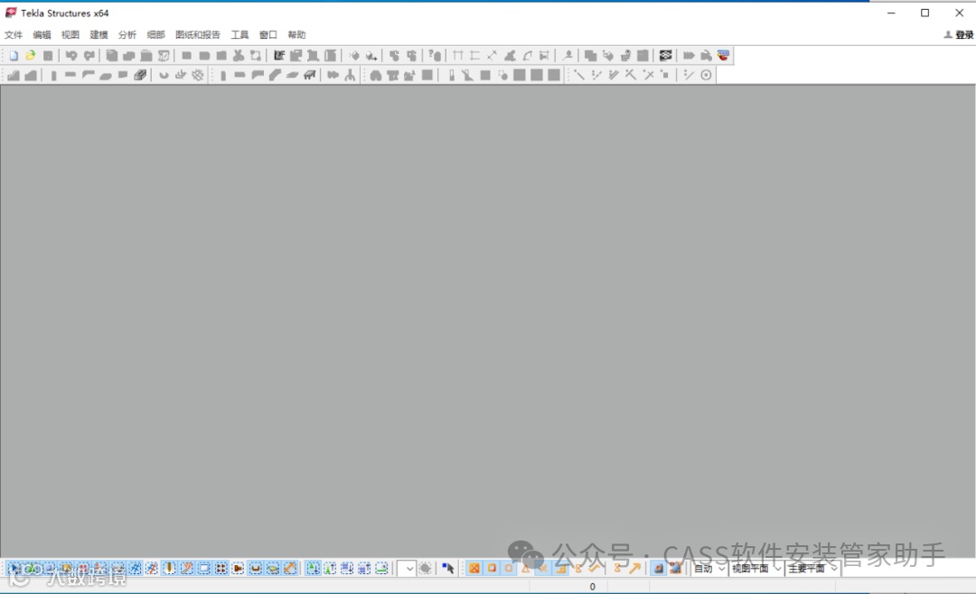Click the triple-arrow icon in top toolbar
This screenshot has width=976, height=594.
click(x=689, y=56)
